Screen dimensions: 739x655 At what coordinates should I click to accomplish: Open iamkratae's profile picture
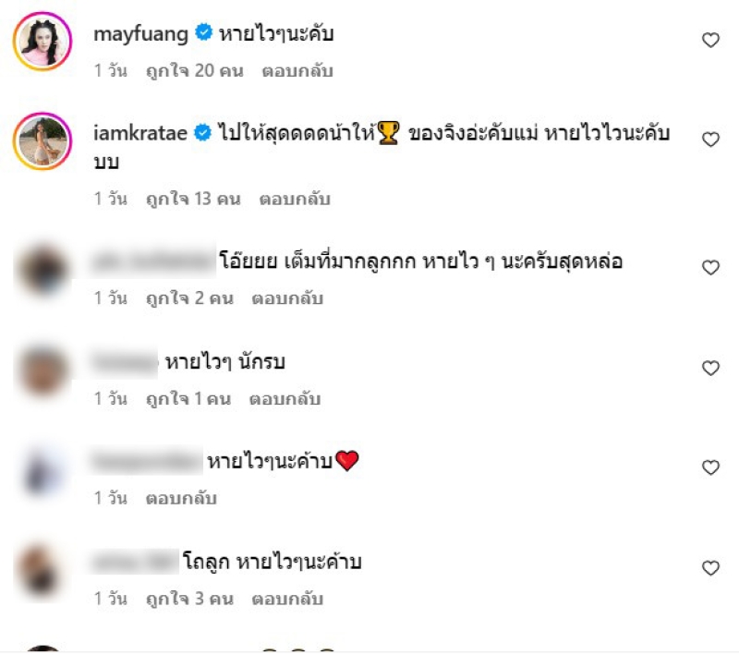(42, 141)
